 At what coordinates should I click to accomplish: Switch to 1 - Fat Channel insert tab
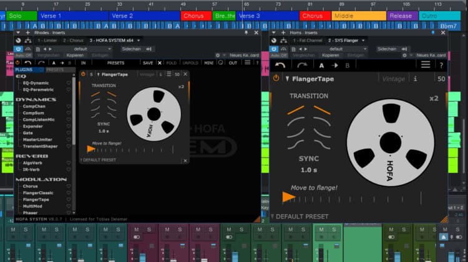[x=308, y=40]
